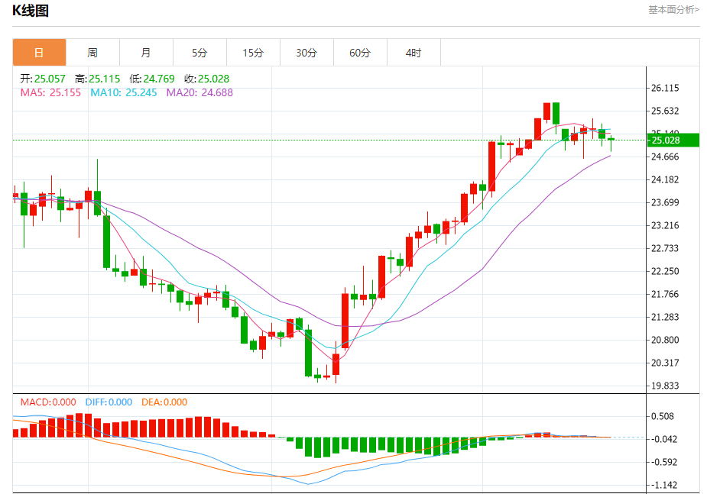Click the -0.042 MACD axis label

tap(663, 439)
